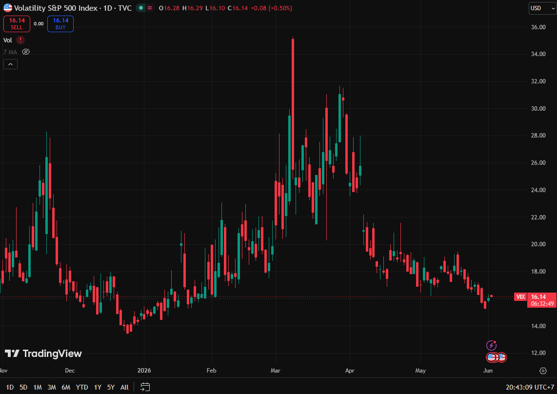Image resolution: width=557 pixels, height=394 pixels.
Task: Collapse the indicator legend with the chevron button
Action: coord(10,64)
